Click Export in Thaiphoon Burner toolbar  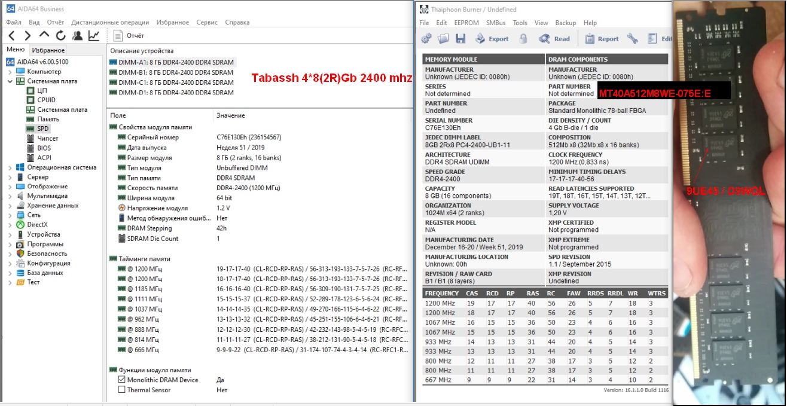pos(492,39)
